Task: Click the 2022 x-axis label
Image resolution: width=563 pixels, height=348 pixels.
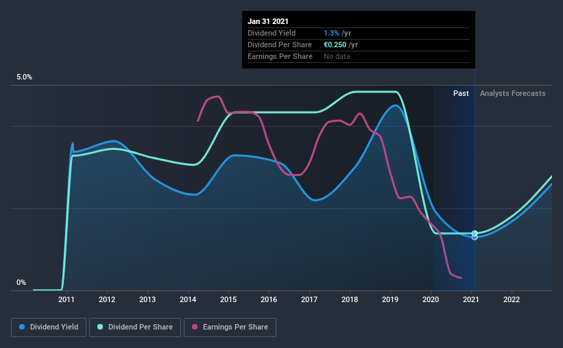Action: coord(512,299)
